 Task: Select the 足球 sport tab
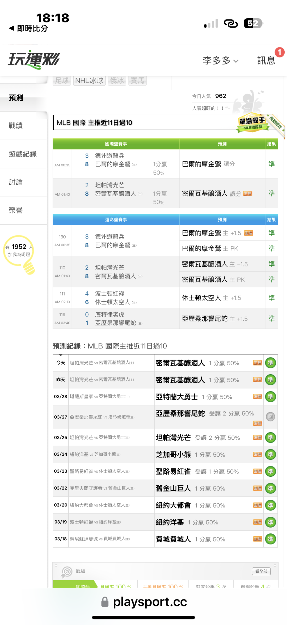pyautogui.click(x=62, y=80)
